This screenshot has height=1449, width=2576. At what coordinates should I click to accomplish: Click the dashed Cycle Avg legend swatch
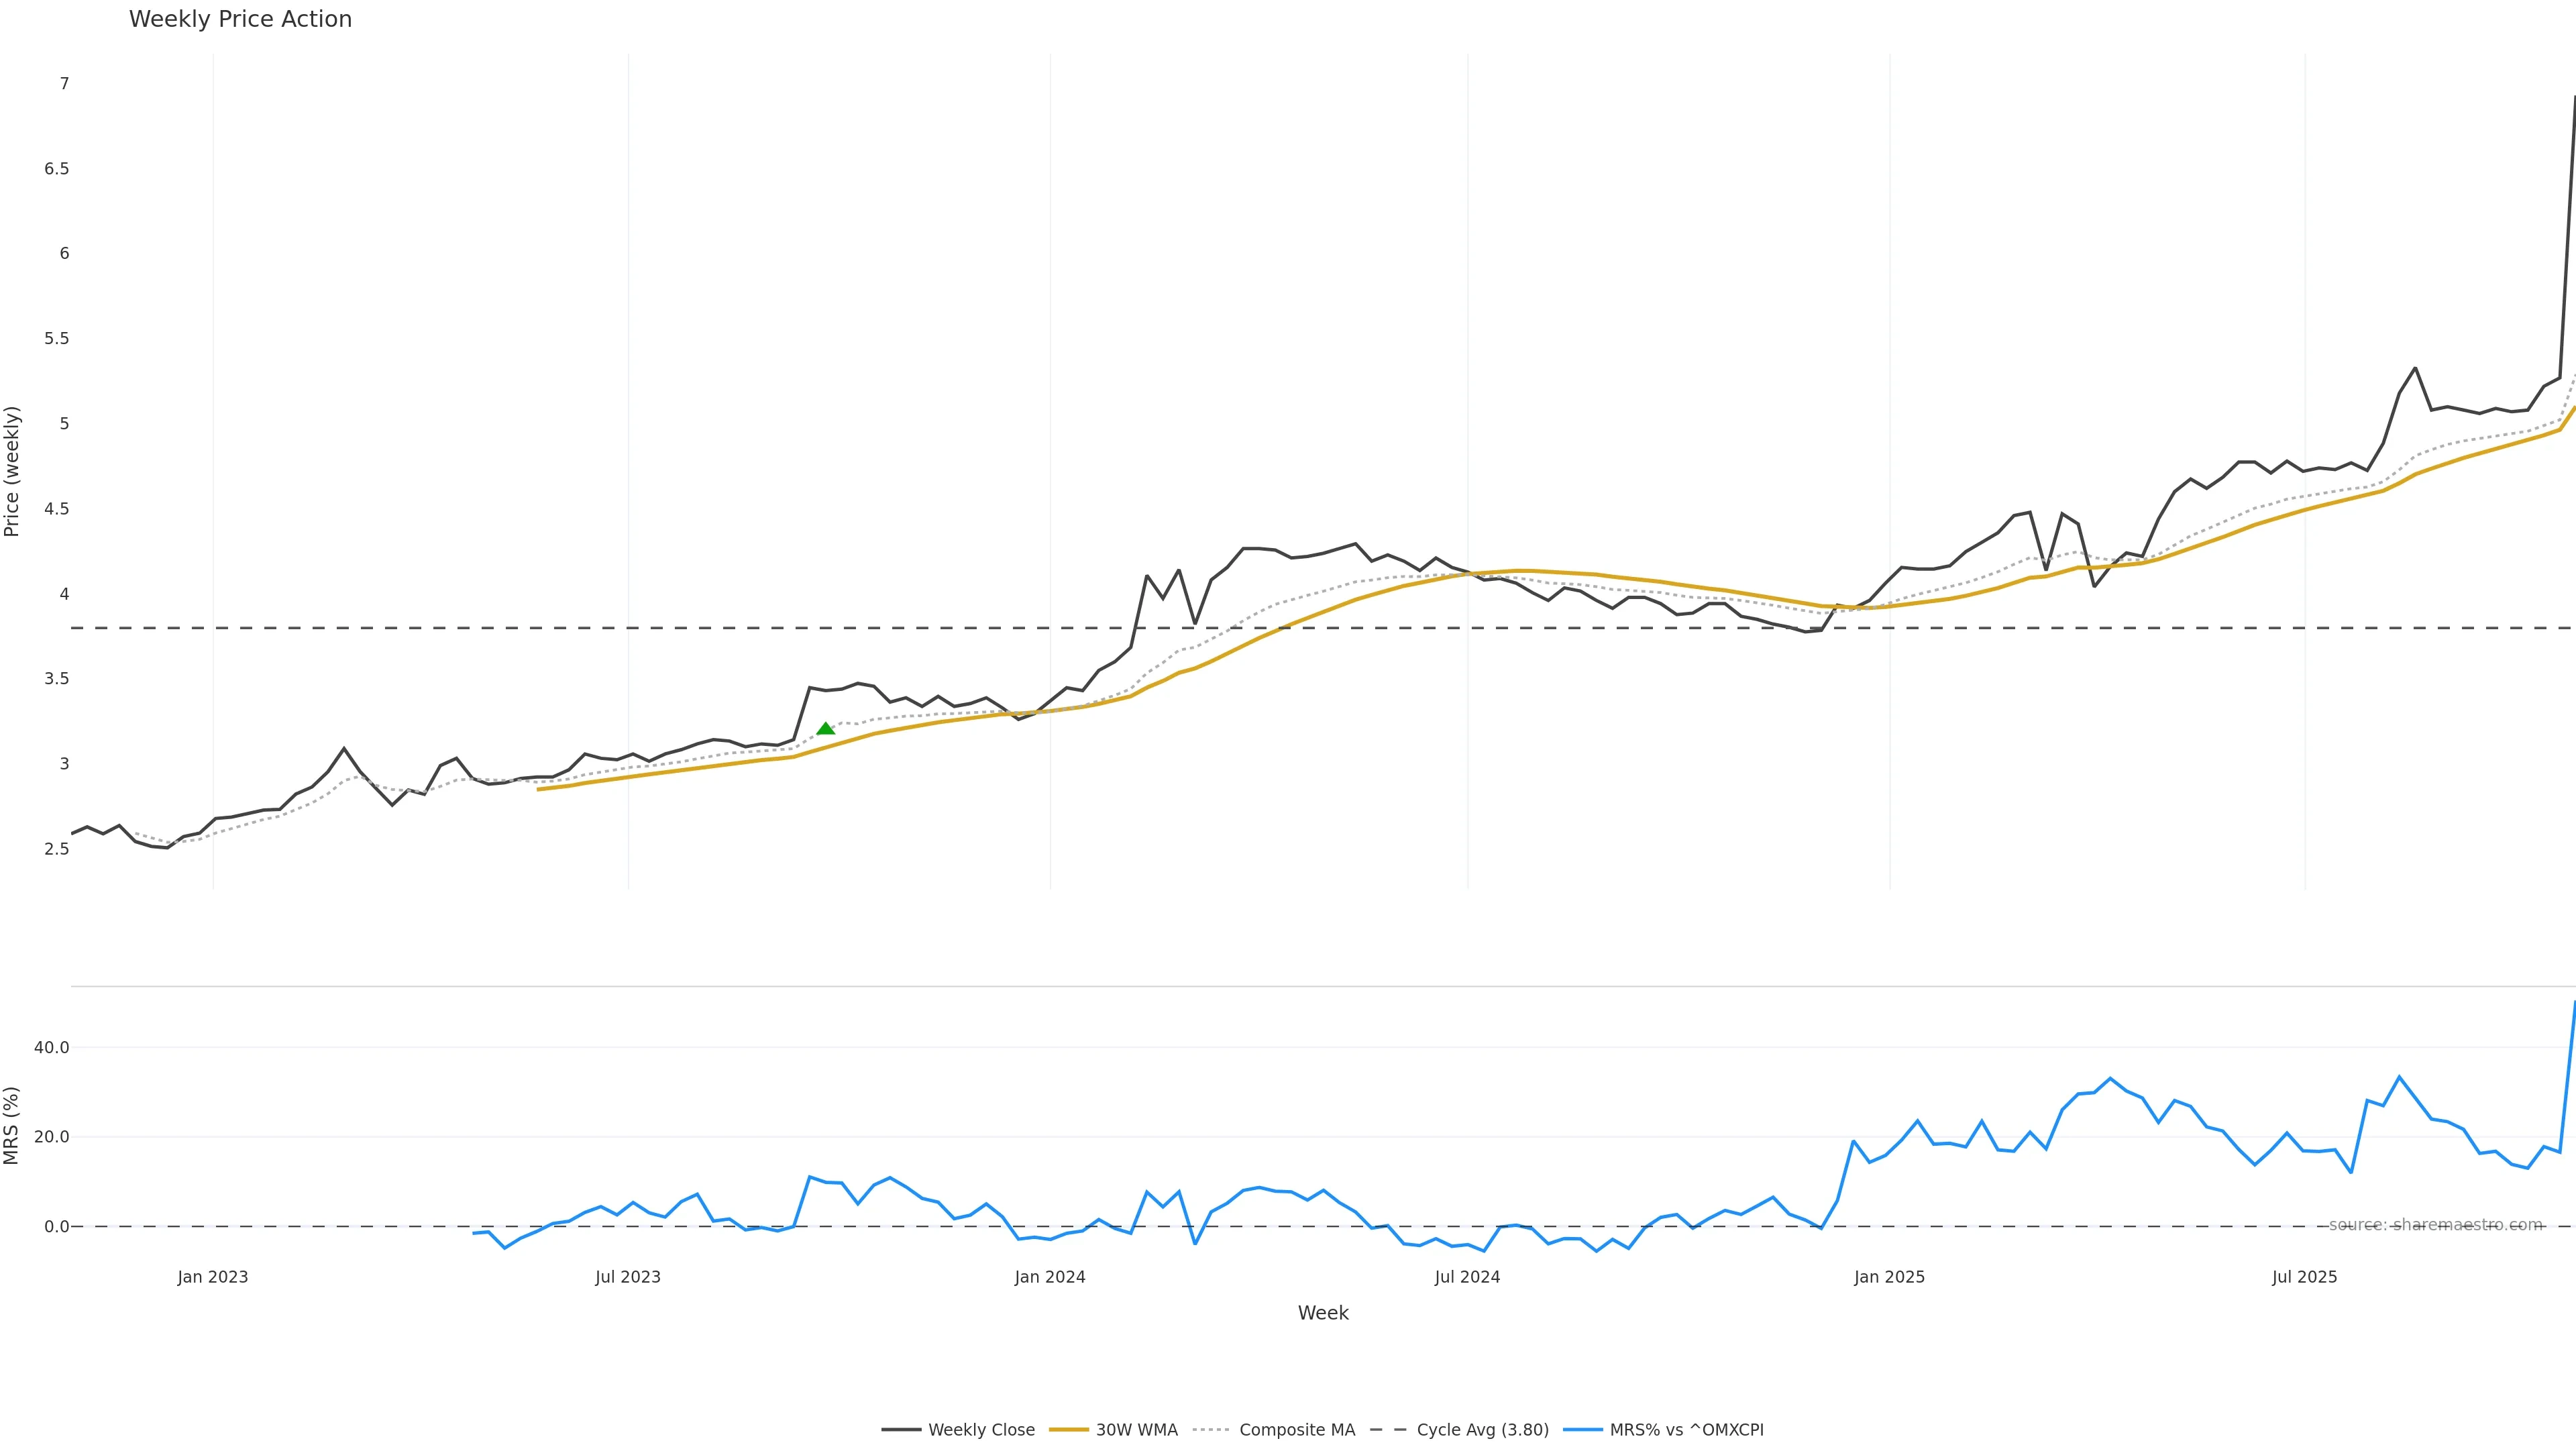coord(1388,1430)
